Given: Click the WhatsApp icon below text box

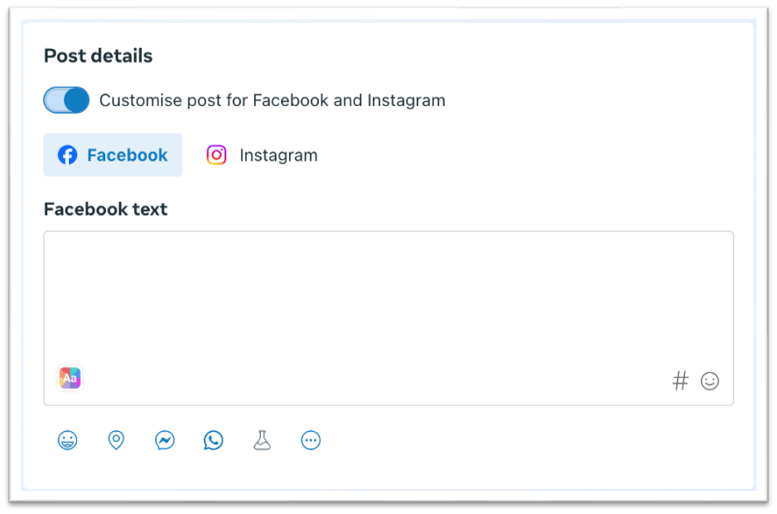Looking at the screenshot, I should (x=214, y=440).
